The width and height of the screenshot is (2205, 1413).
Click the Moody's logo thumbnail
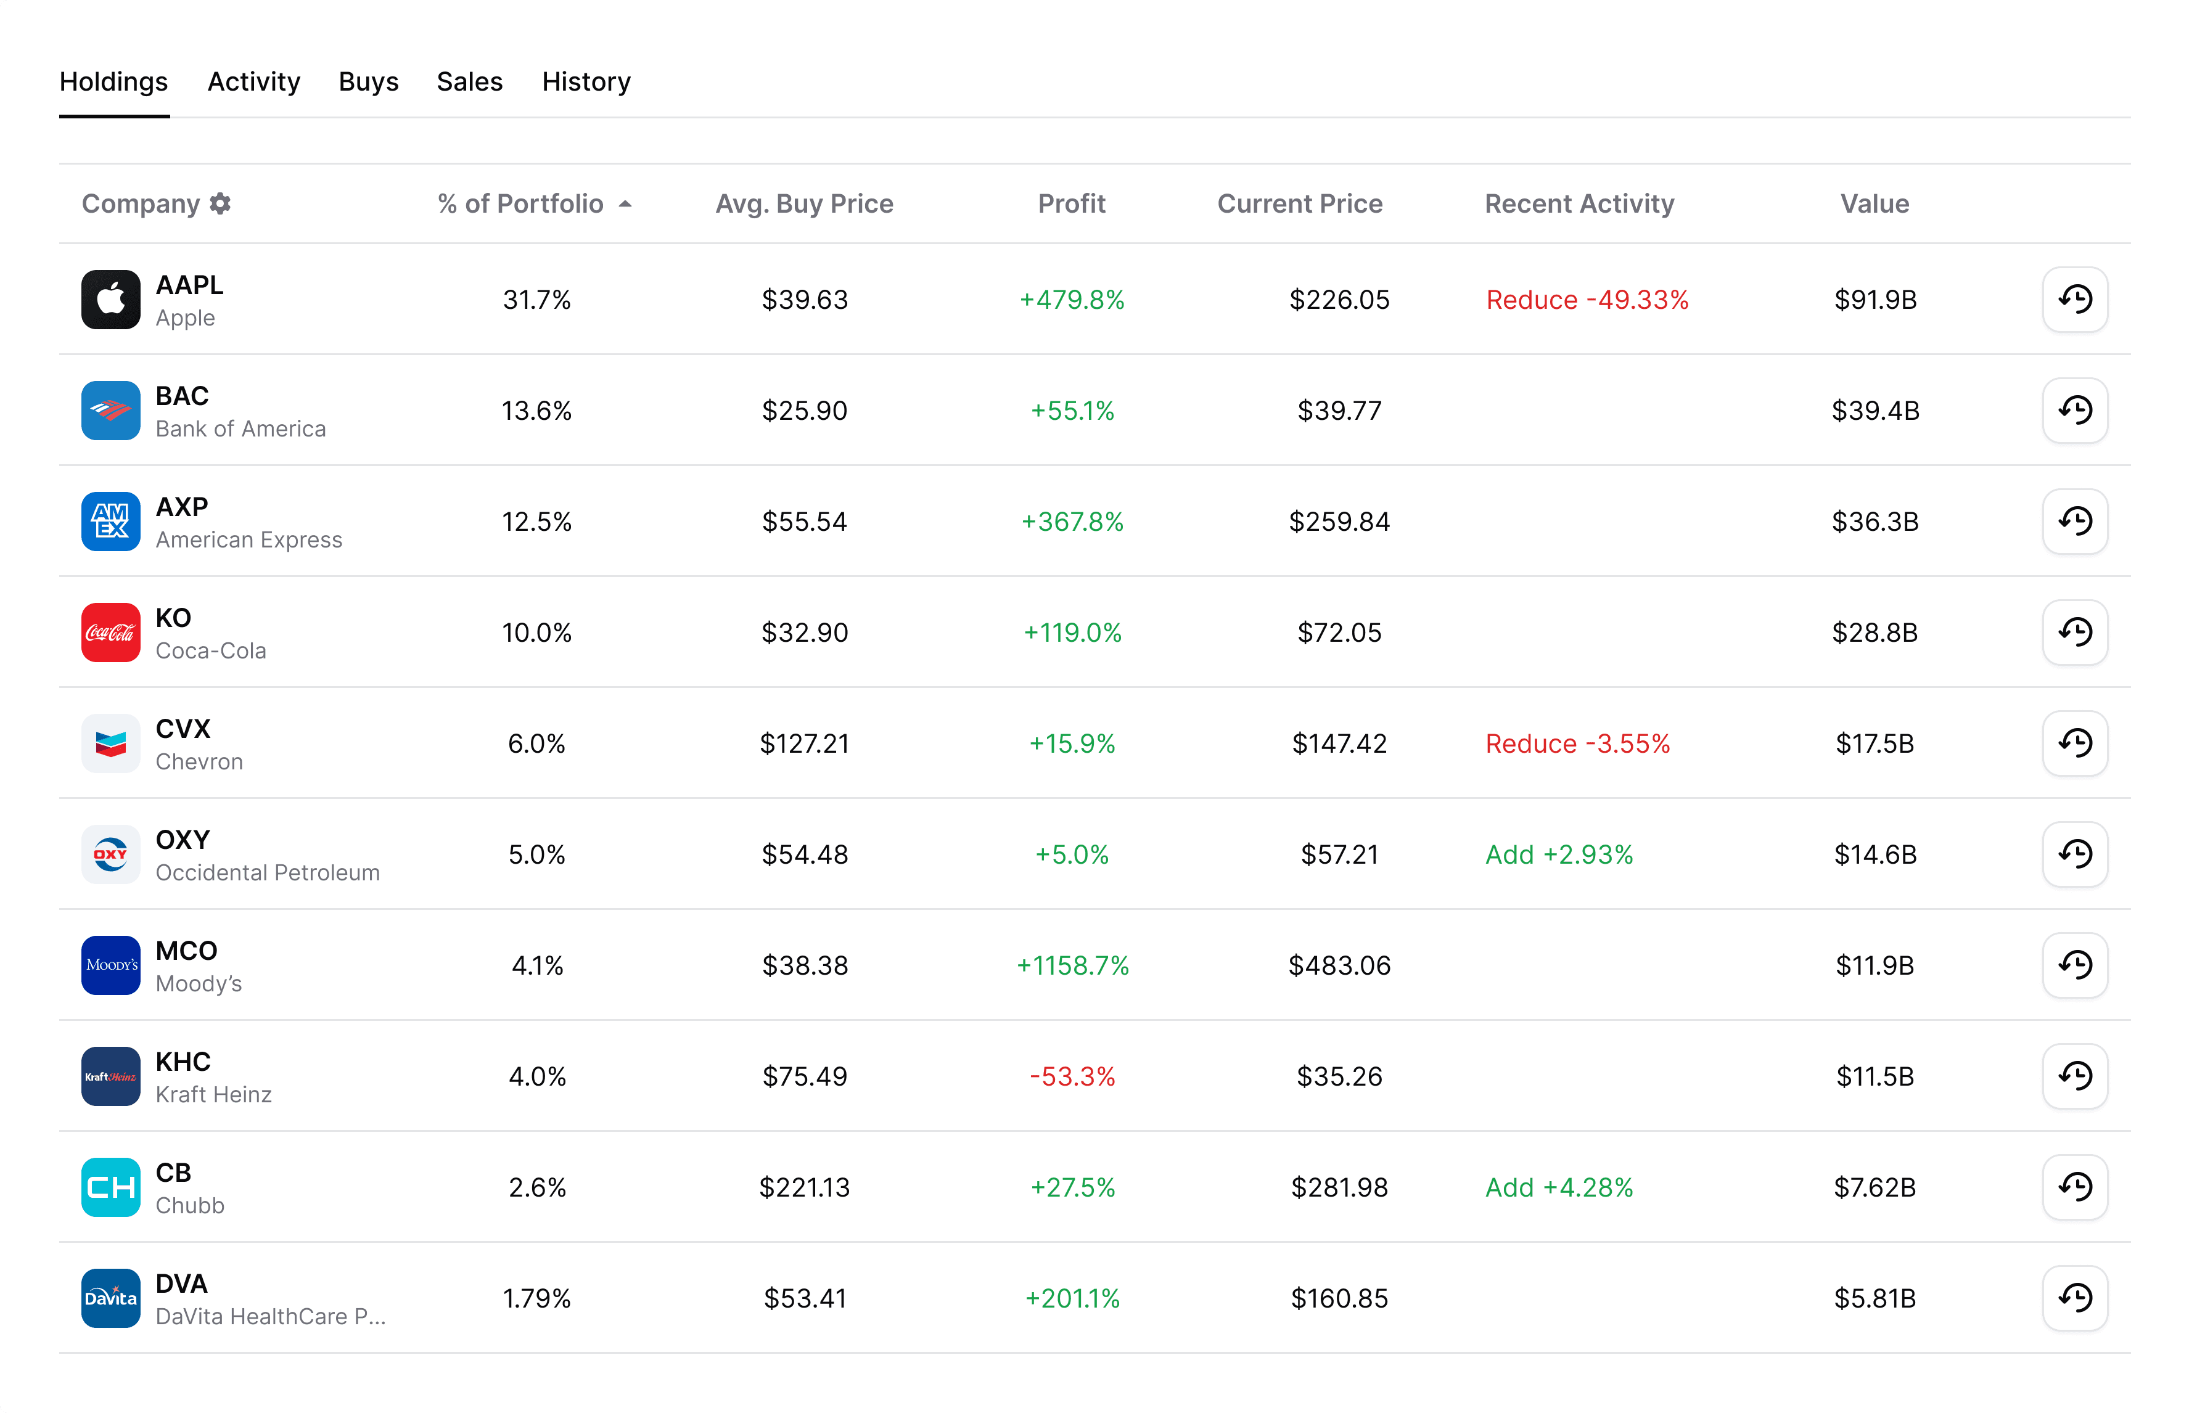(110, 965)
